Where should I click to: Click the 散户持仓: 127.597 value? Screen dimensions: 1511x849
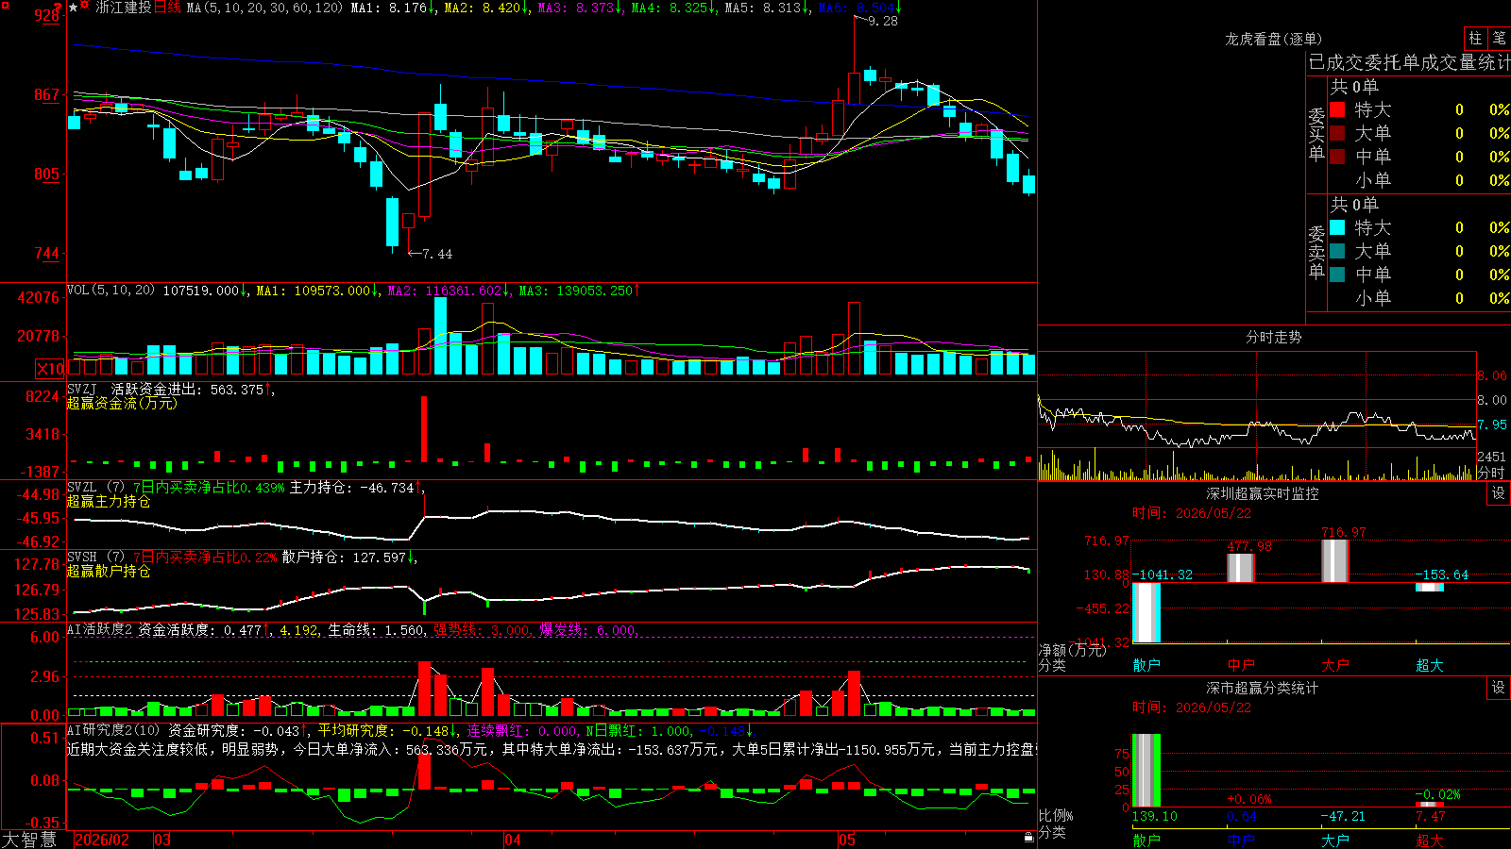pos(345,558)
